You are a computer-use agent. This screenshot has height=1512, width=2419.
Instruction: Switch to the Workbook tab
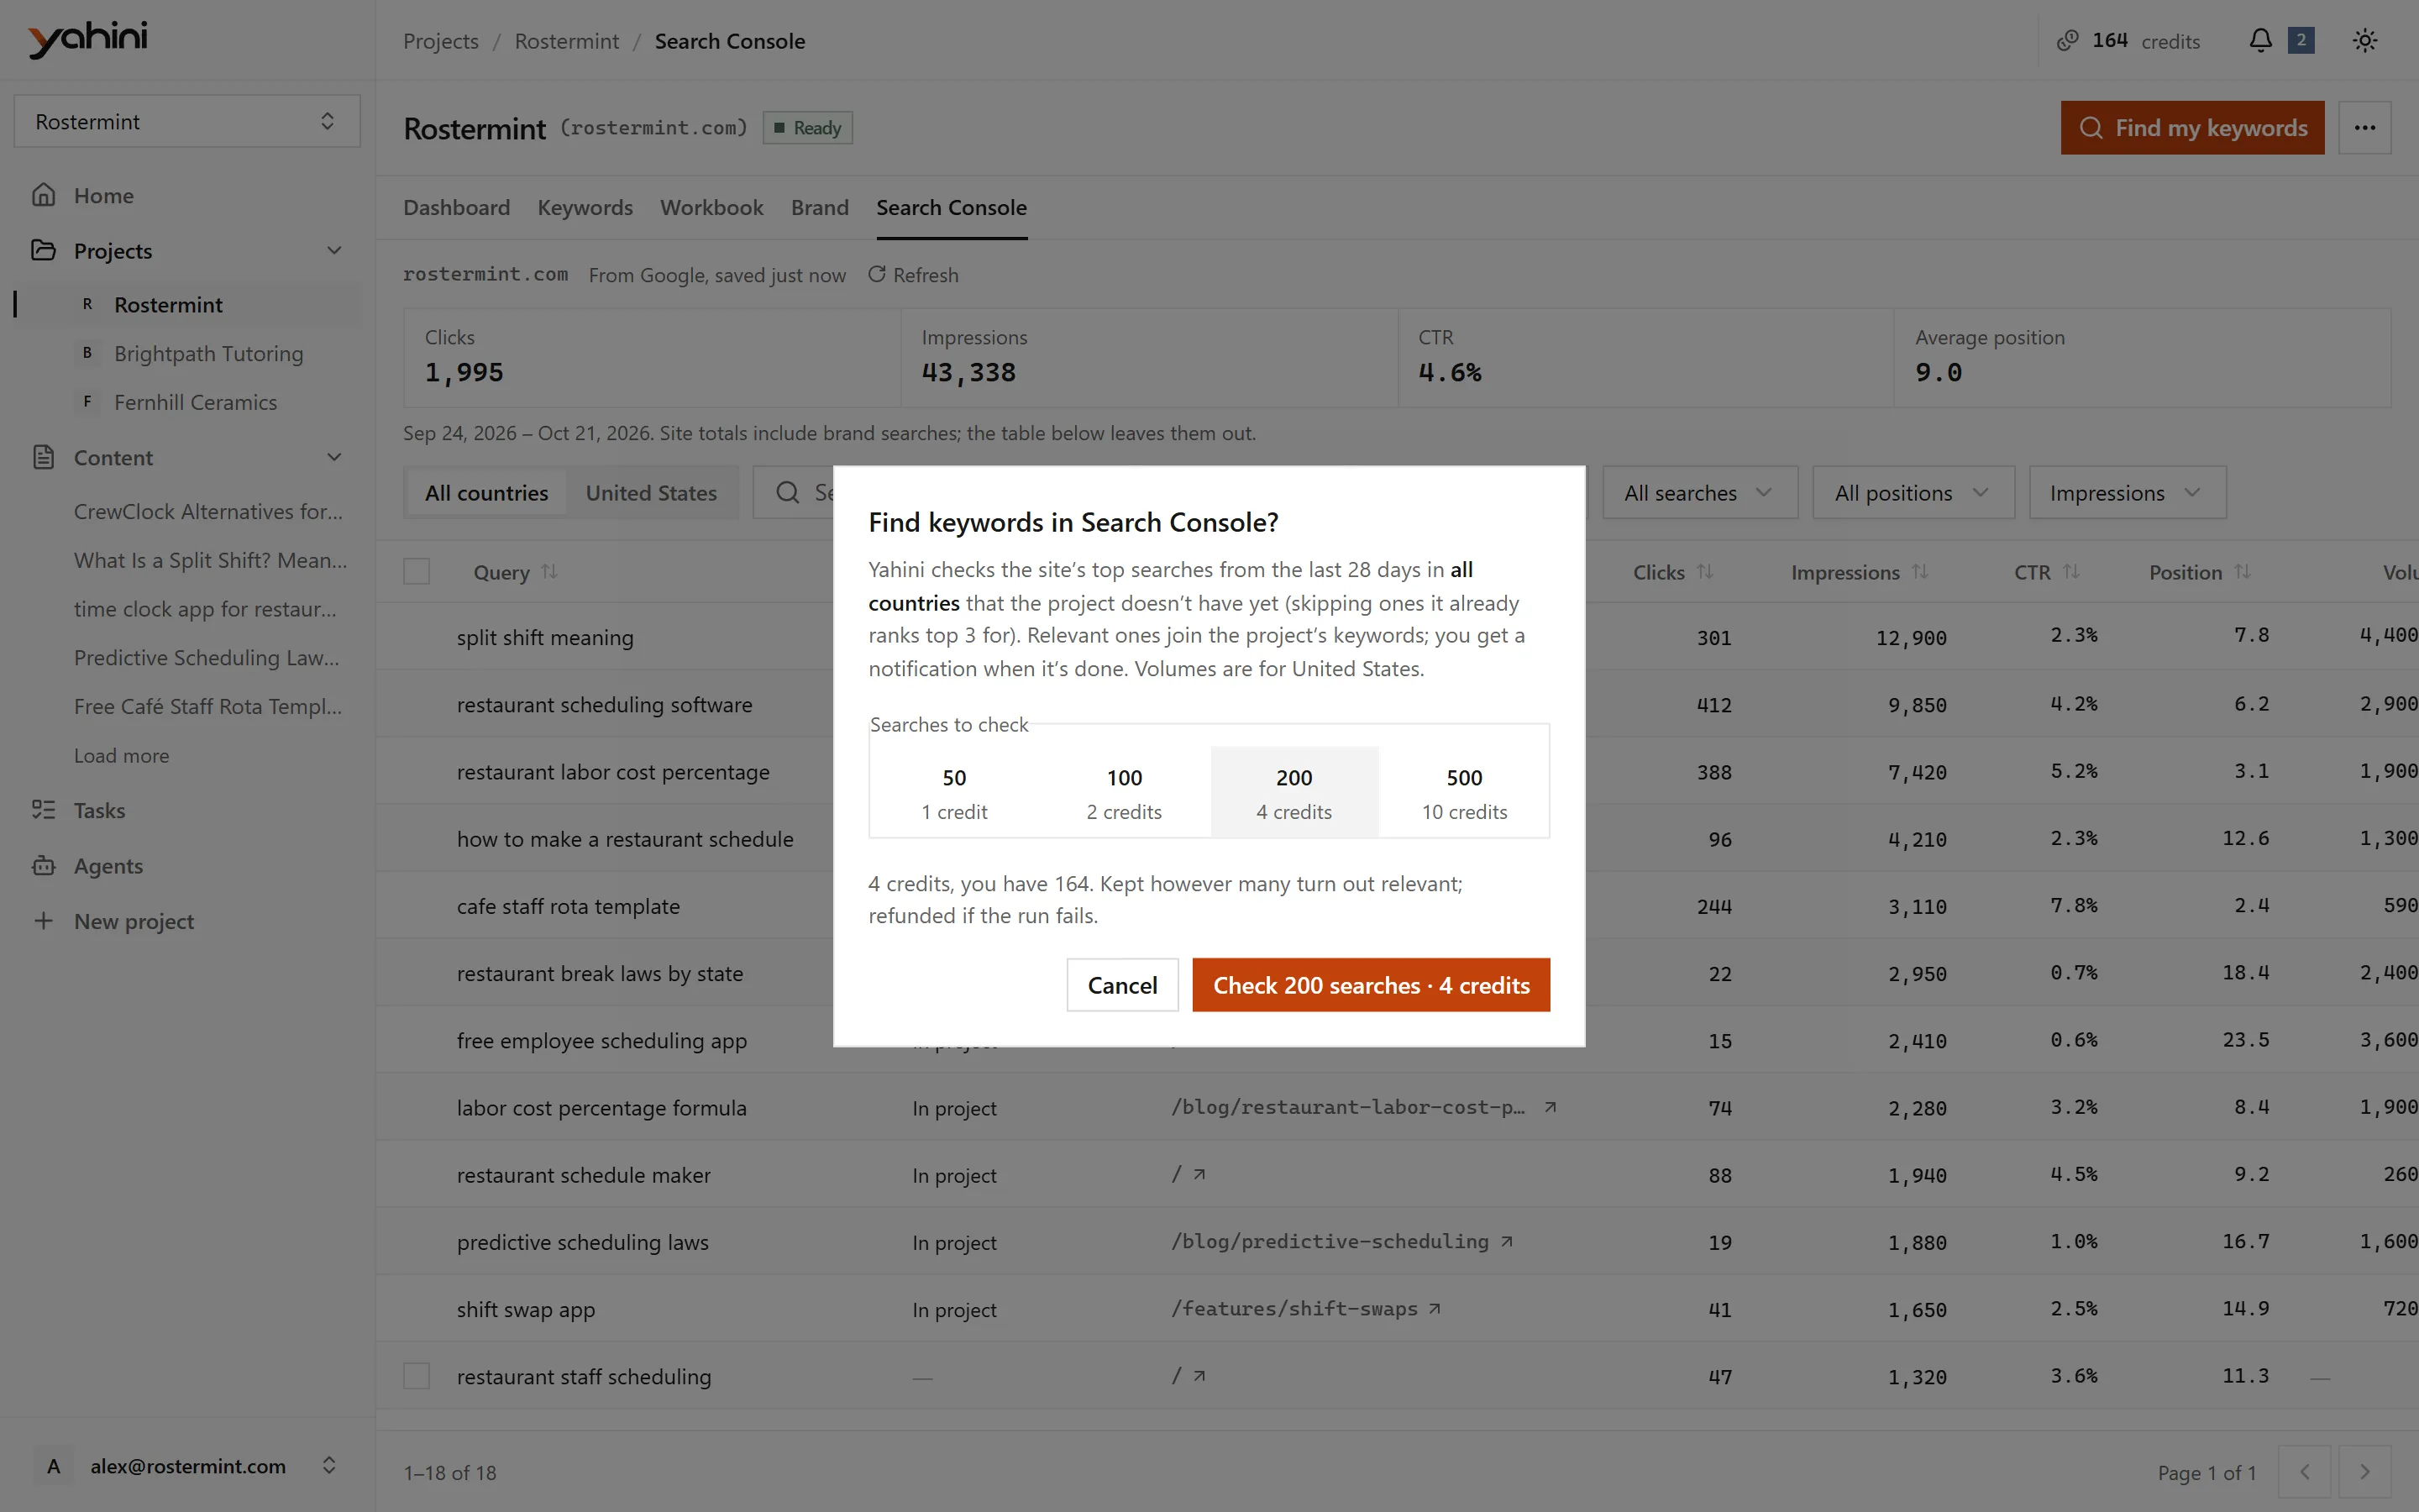tap(711, 207)
